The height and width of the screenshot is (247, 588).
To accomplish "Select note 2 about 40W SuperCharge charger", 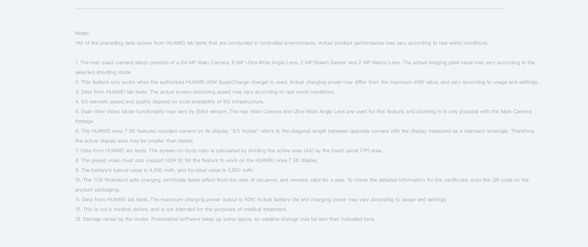I will click(x=307, y=82).
